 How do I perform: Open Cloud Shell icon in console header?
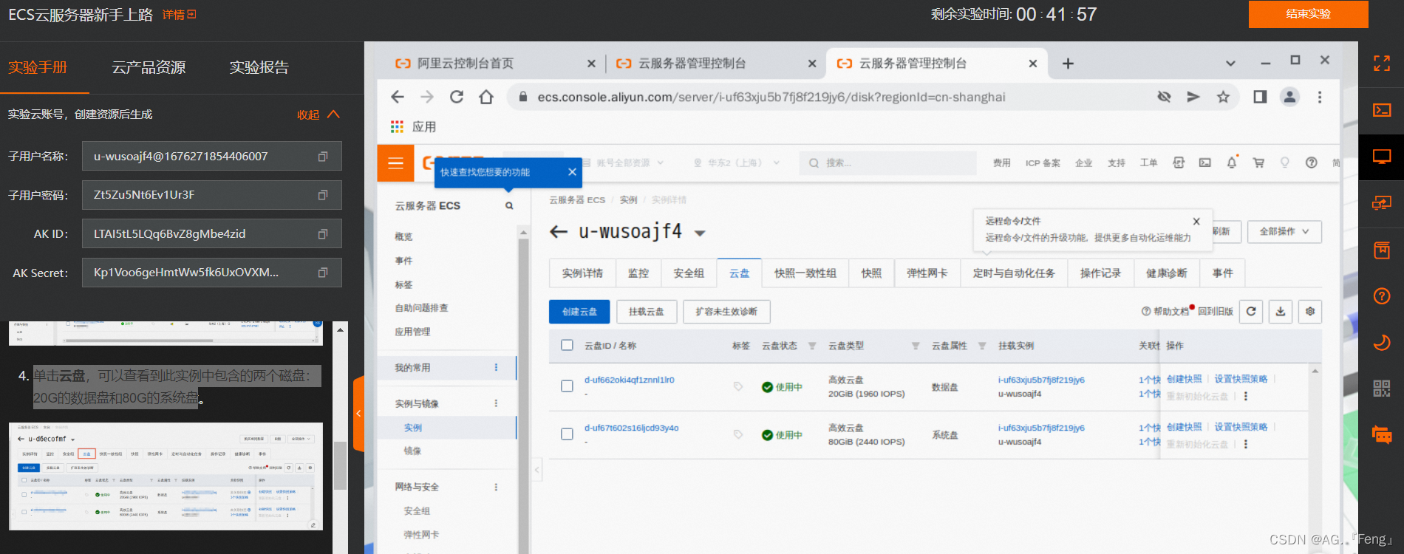[1205, 163]
